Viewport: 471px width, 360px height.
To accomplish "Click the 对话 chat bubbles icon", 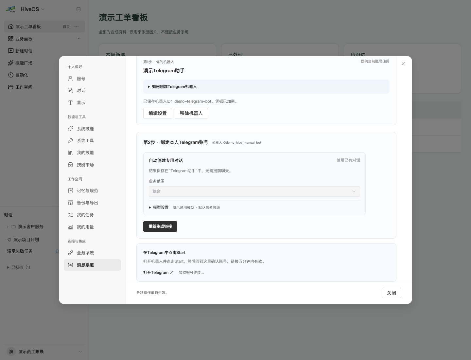I will coord(70,90).
